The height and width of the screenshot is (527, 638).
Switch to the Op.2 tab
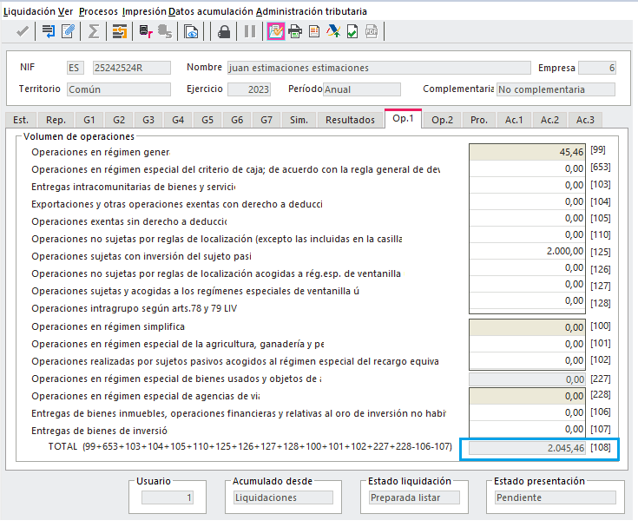[x=442, y=120]
